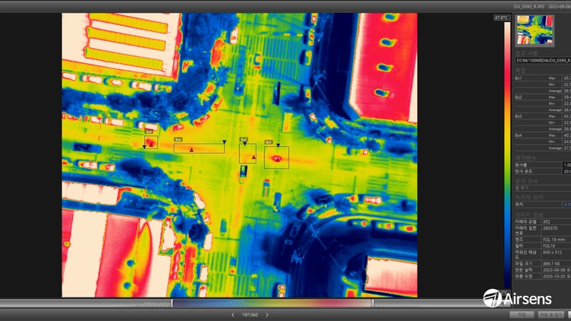Viewport: 571px width, 321px height.
Task: Click the 2023-09-08 creation date value
Action: tap(557, 270)
